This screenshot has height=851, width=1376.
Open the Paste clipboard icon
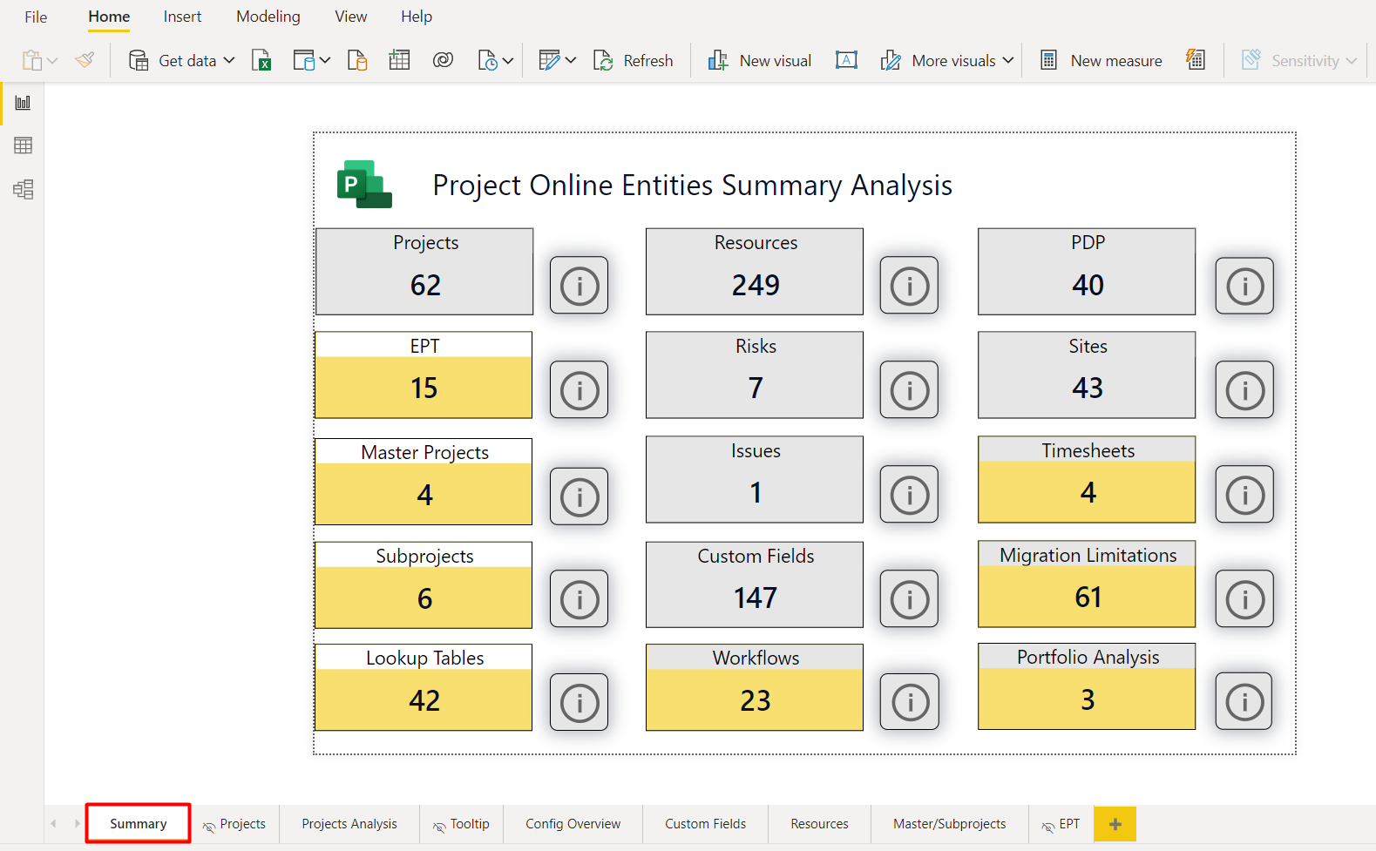point(32,60)
